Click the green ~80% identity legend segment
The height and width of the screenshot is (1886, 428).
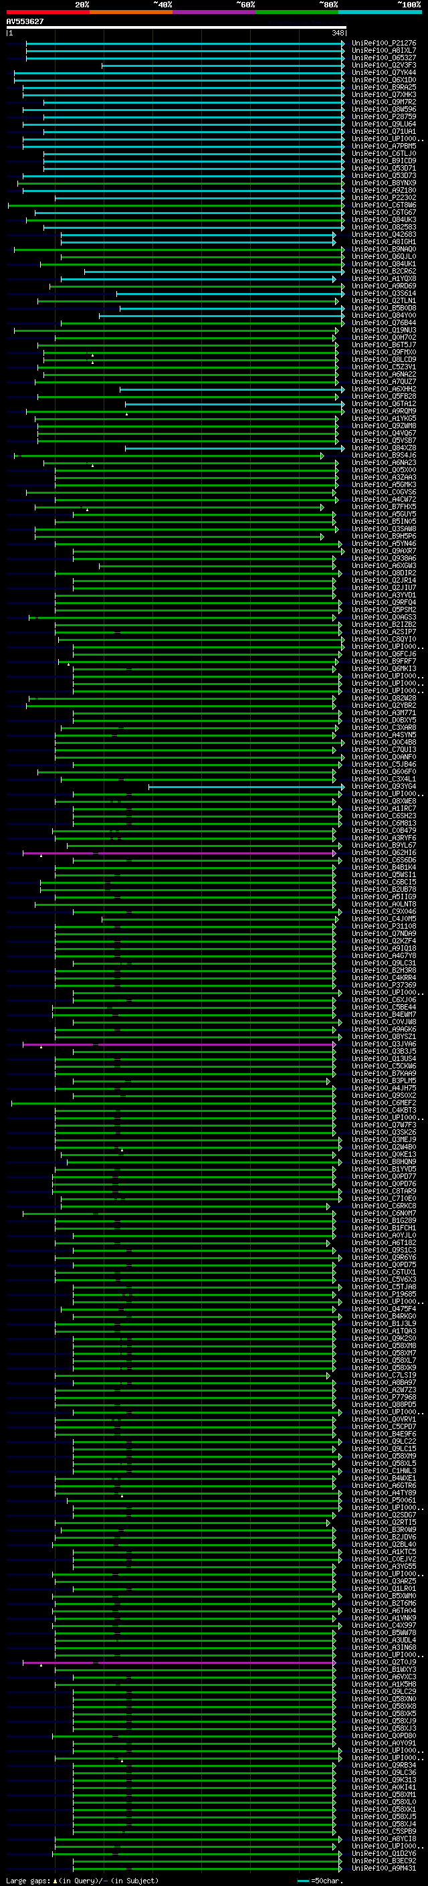[296, 12]
